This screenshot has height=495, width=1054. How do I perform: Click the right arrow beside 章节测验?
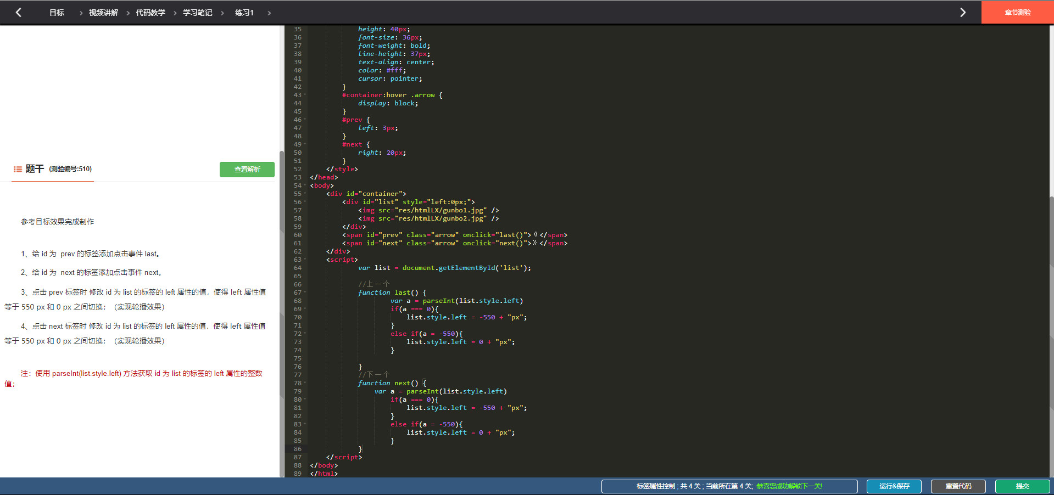click(x=962, y=12)
